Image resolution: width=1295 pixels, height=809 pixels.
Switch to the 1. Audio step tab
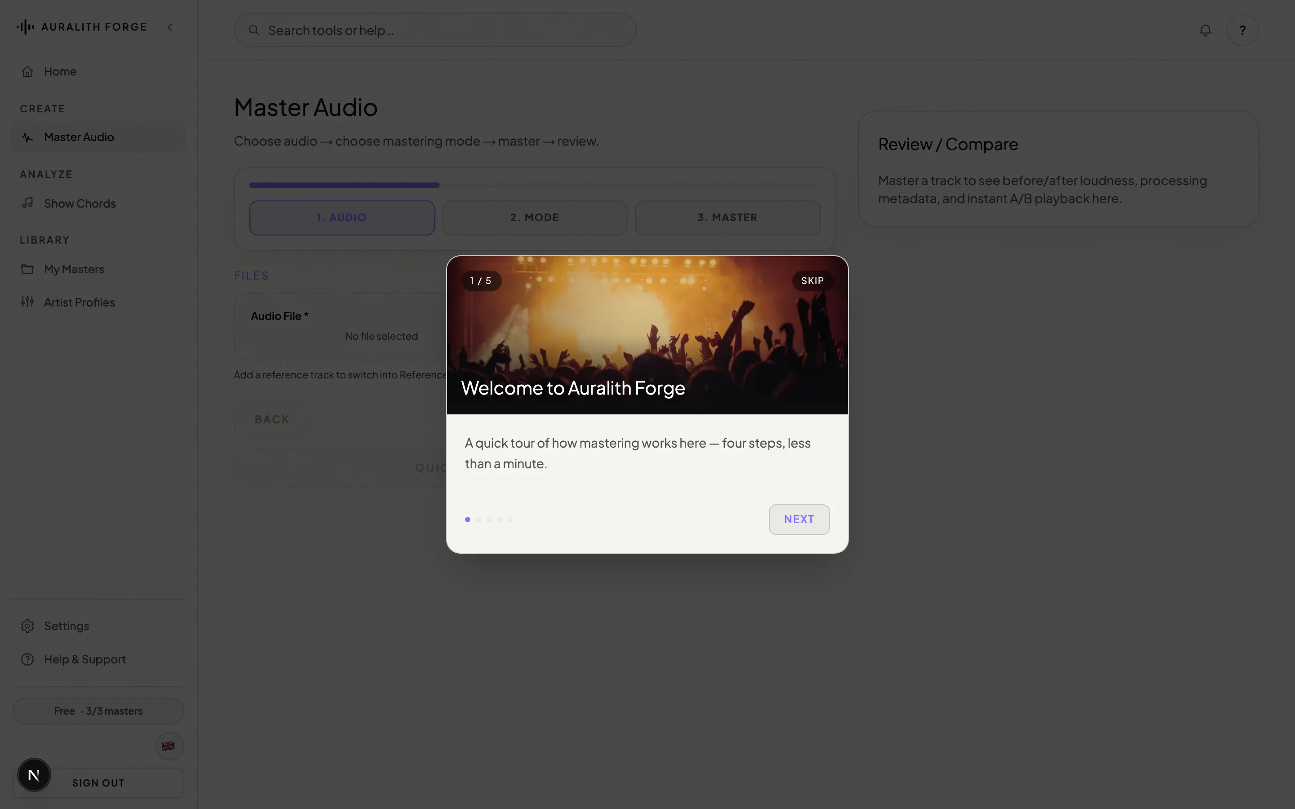point(342,218)
